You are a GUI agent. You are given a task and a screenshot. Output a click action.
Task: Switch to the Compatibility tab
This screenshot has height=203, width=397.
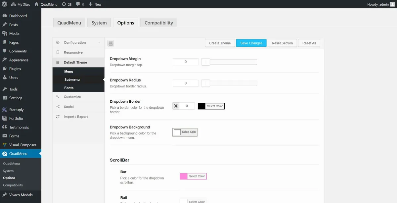[x=159, y=23]
